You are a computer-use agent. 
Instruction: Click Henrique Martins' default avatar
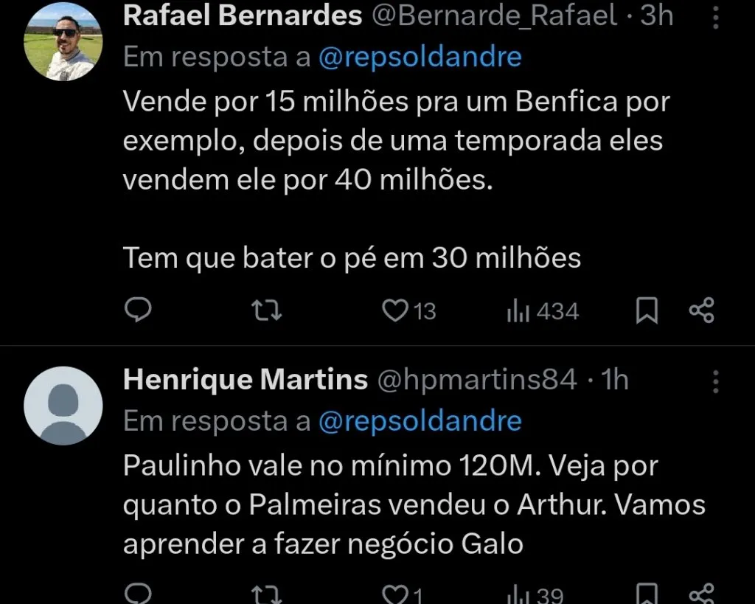[63, 406]
